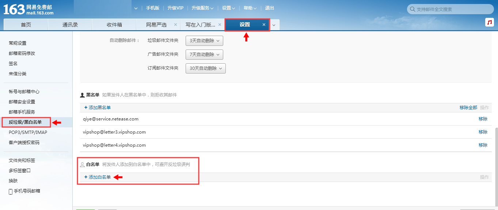Click 添加白名单 link
The image size is (498, 210).
pos(98,177)
